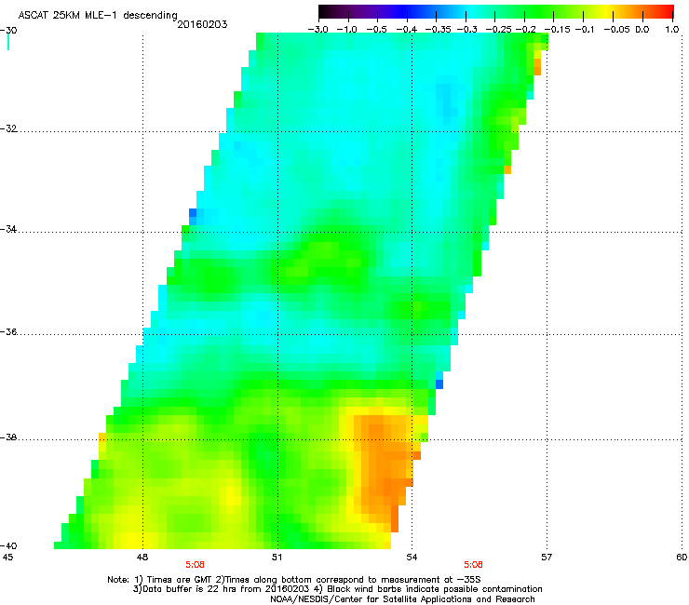Click the -3.0 colorbar label
The height and width of the screenshot is (605, 689).
tap(317, 30)
